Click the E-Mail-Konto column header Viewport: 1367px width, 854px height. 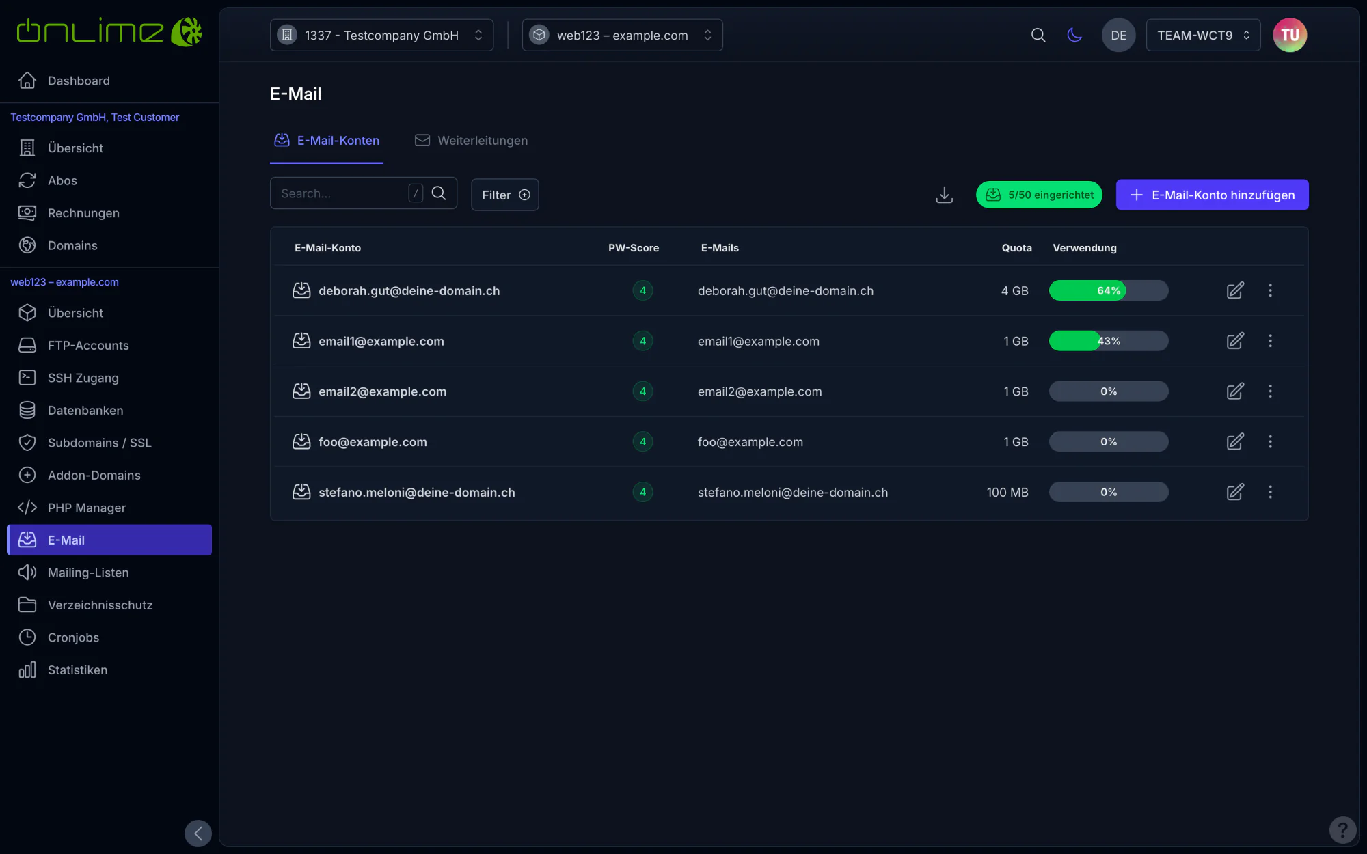coord(327,248)
